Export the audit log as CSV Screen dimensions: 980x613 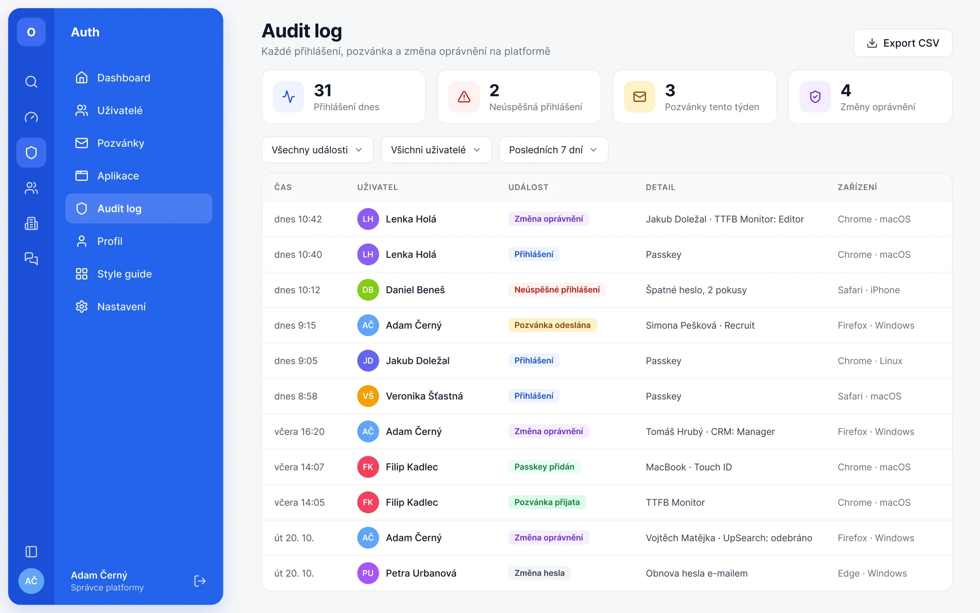903,43
